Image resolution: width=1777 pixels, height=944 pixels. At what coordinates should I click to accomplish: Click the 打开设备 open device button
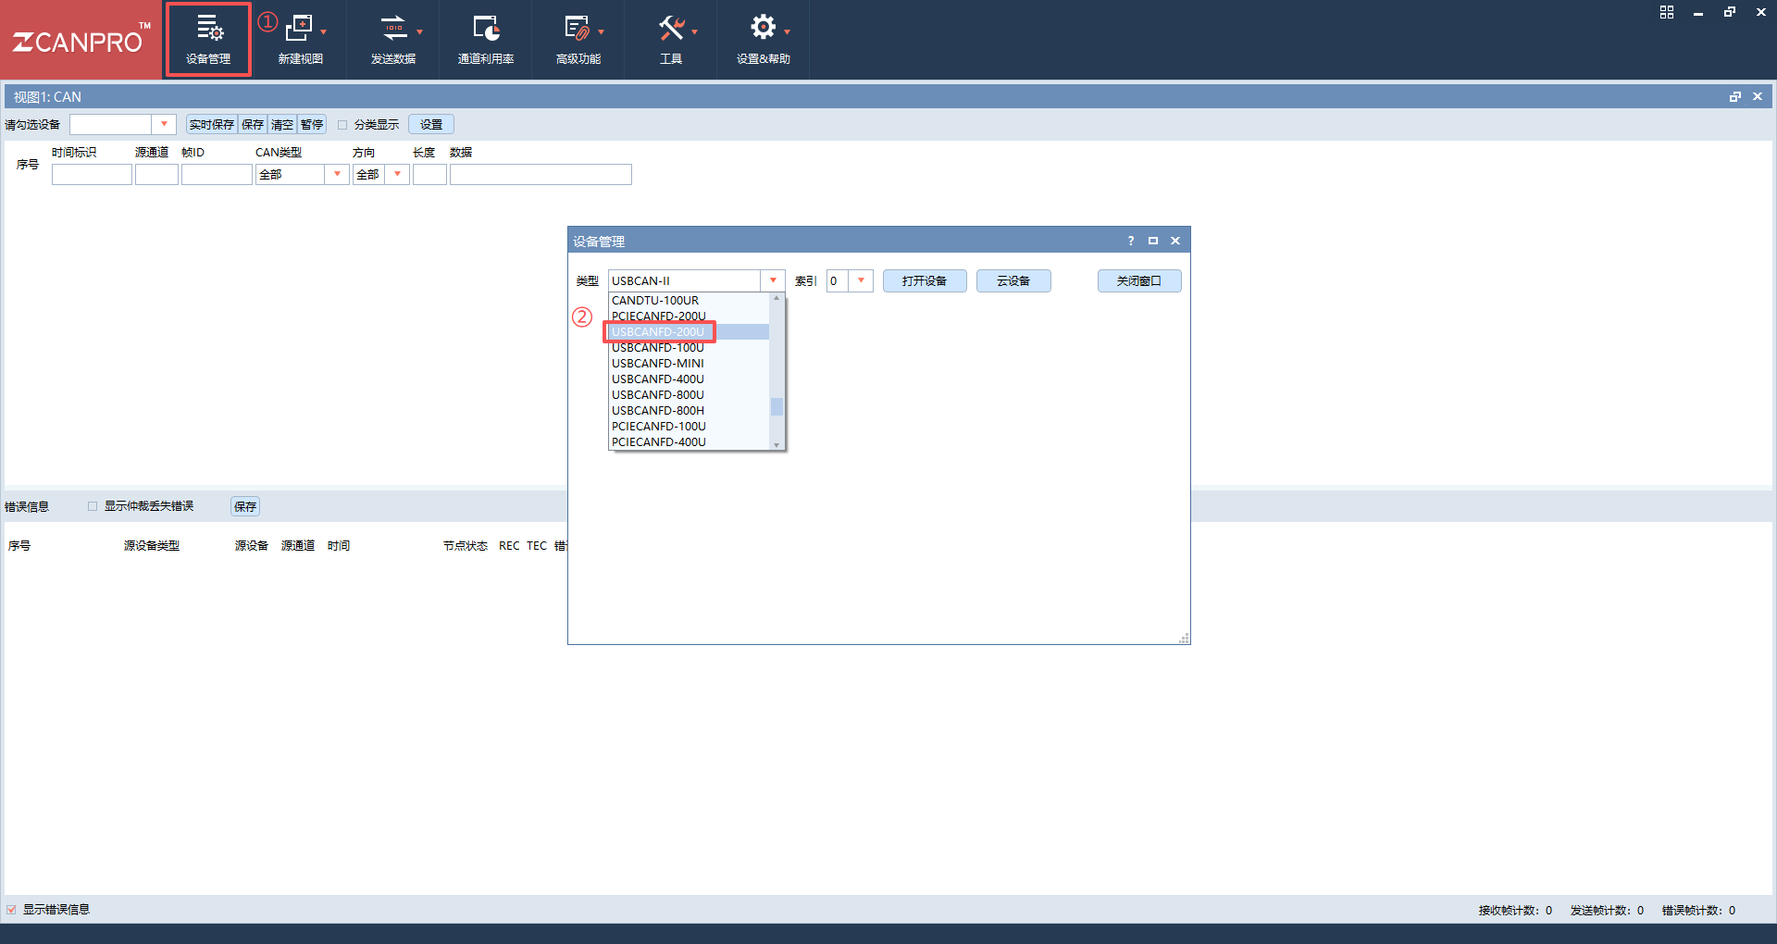pos(925,280)
